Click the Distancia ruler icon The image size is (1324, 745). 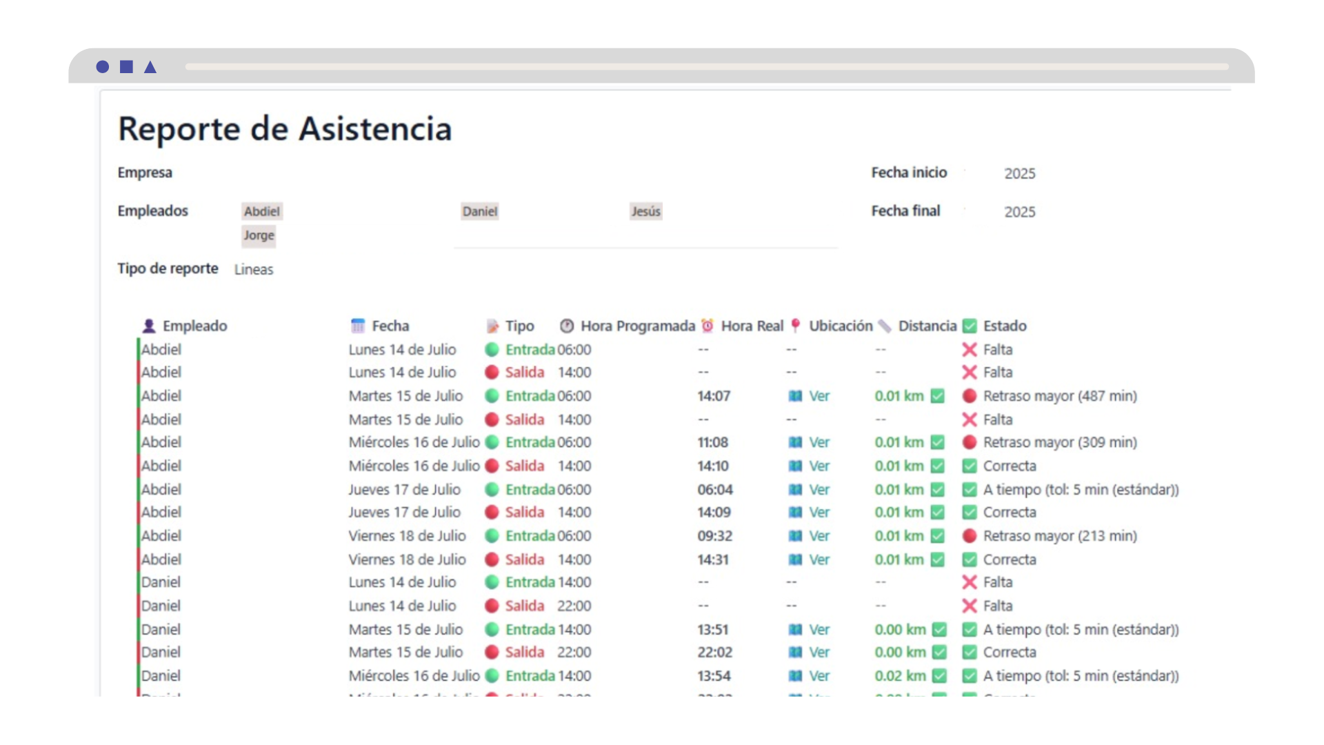[x=885, y=326]
